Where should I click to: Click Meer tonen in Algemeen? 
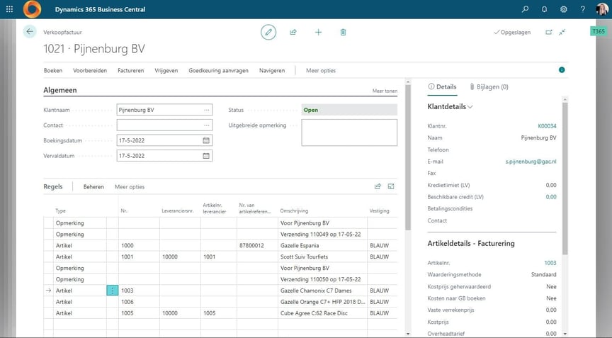385,91
